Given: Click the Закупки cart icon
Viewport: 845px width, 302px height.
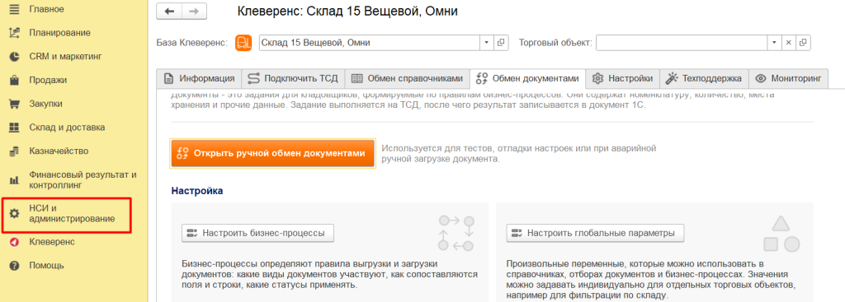Looking at the screenshot, I should [x=15, y=104].
